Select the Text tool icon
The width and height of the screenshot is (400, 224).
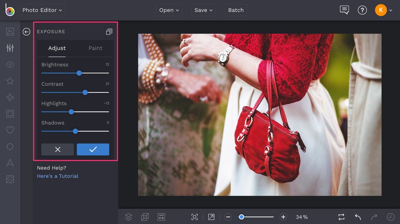pyautogui.click(x=10, y=163)
